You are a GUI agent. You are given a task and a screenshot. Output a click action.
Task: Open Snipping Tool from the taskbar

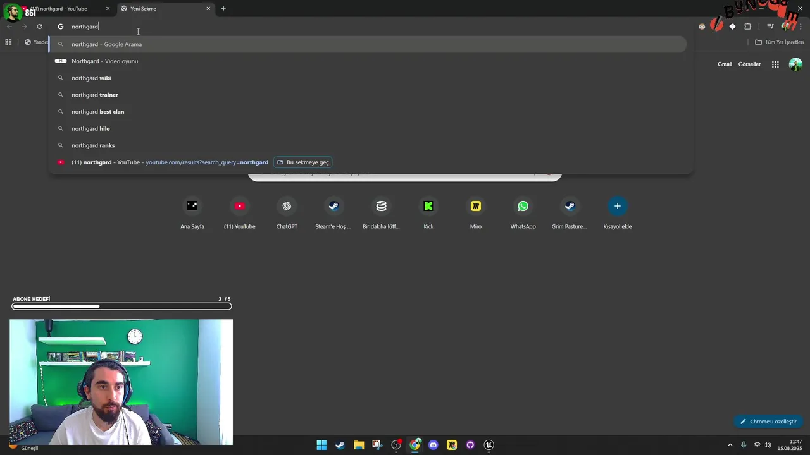377,445
